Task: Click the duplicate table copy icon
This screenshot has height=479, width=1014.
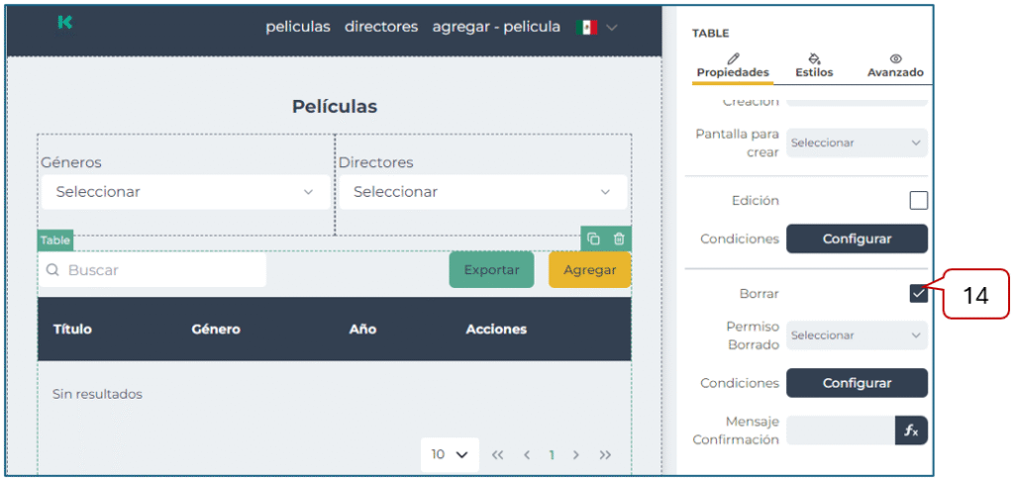Action: 593,239
